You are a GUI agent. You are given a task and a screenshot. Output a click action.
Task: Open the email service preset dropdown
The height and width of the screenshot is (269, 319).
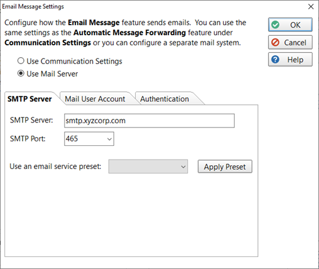[x=148, y=167]
